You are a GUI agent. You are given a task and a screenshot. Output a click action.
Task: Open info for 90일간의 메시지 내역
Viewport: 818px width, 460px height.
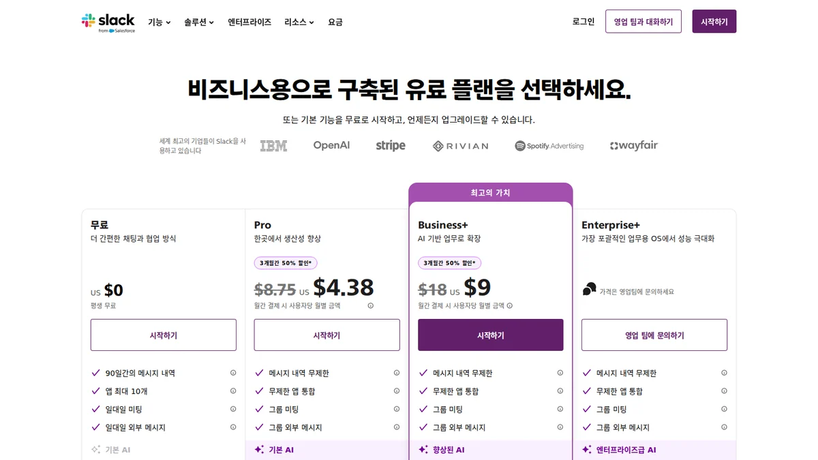pyautogui.click(x=233, y=373)
